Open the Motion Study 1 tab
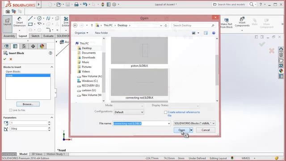This screenshot has width=286, height=161. click(x=55, y=154)
